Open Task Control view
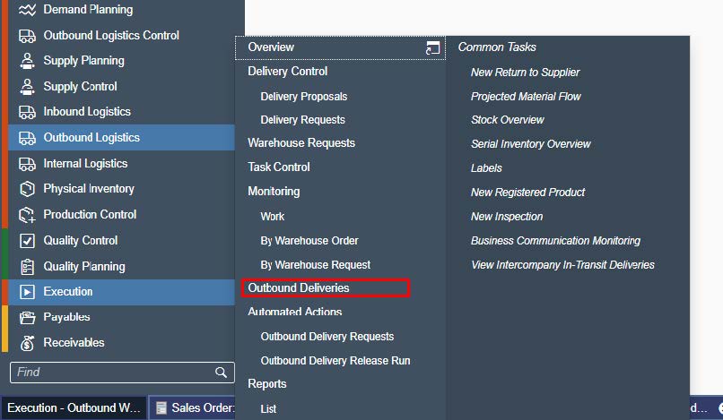723x420 pixels. [279, 167]
